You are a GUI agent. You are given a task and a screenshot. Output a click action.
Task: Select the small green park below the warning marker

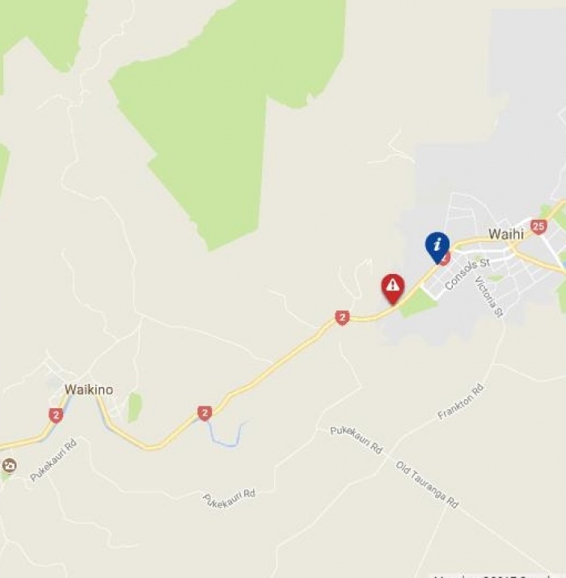point(418,303)
